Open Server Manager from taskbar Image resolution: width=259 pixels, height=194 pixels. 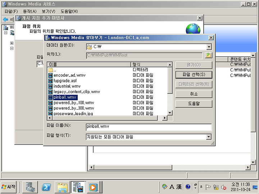click(30, 187)
